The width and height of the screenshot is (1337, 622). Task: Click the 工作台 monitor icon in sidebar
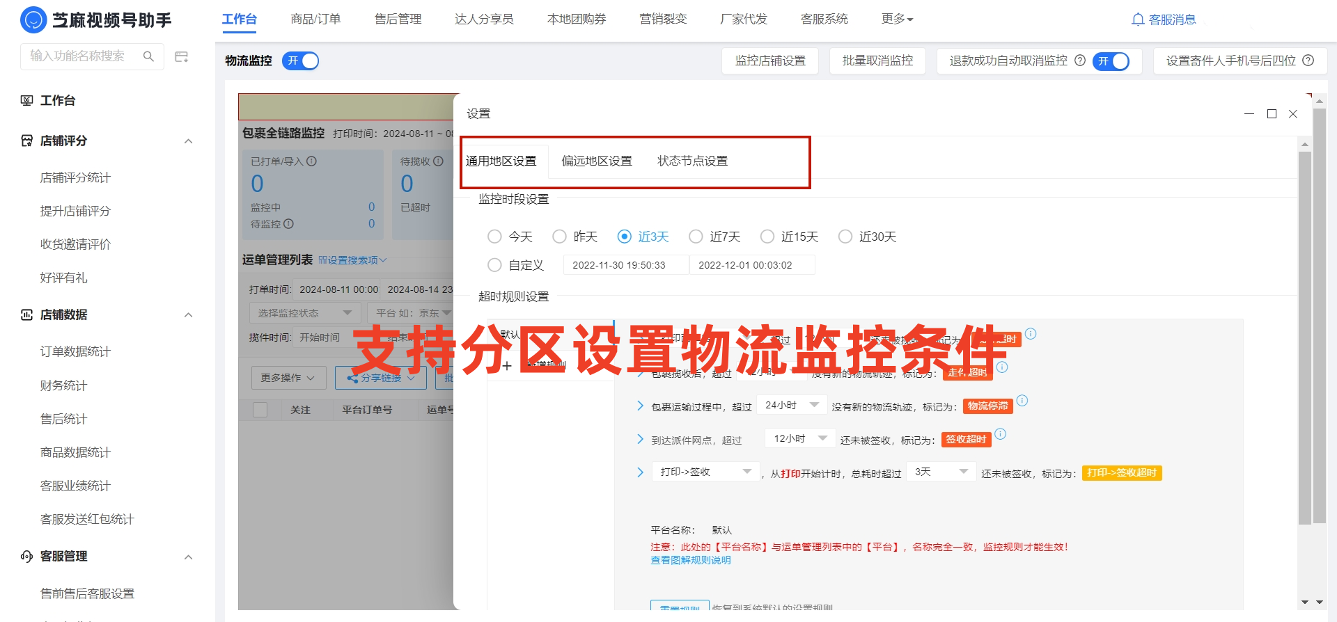click(x=27, y=100)
